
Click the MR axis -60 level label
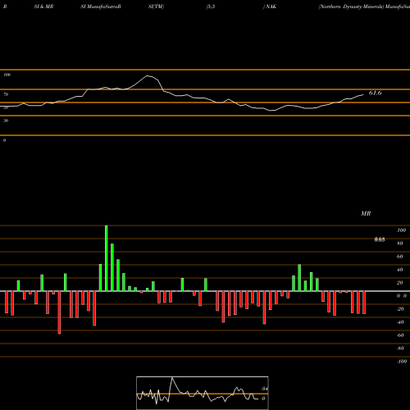click(x=400, y=335)
